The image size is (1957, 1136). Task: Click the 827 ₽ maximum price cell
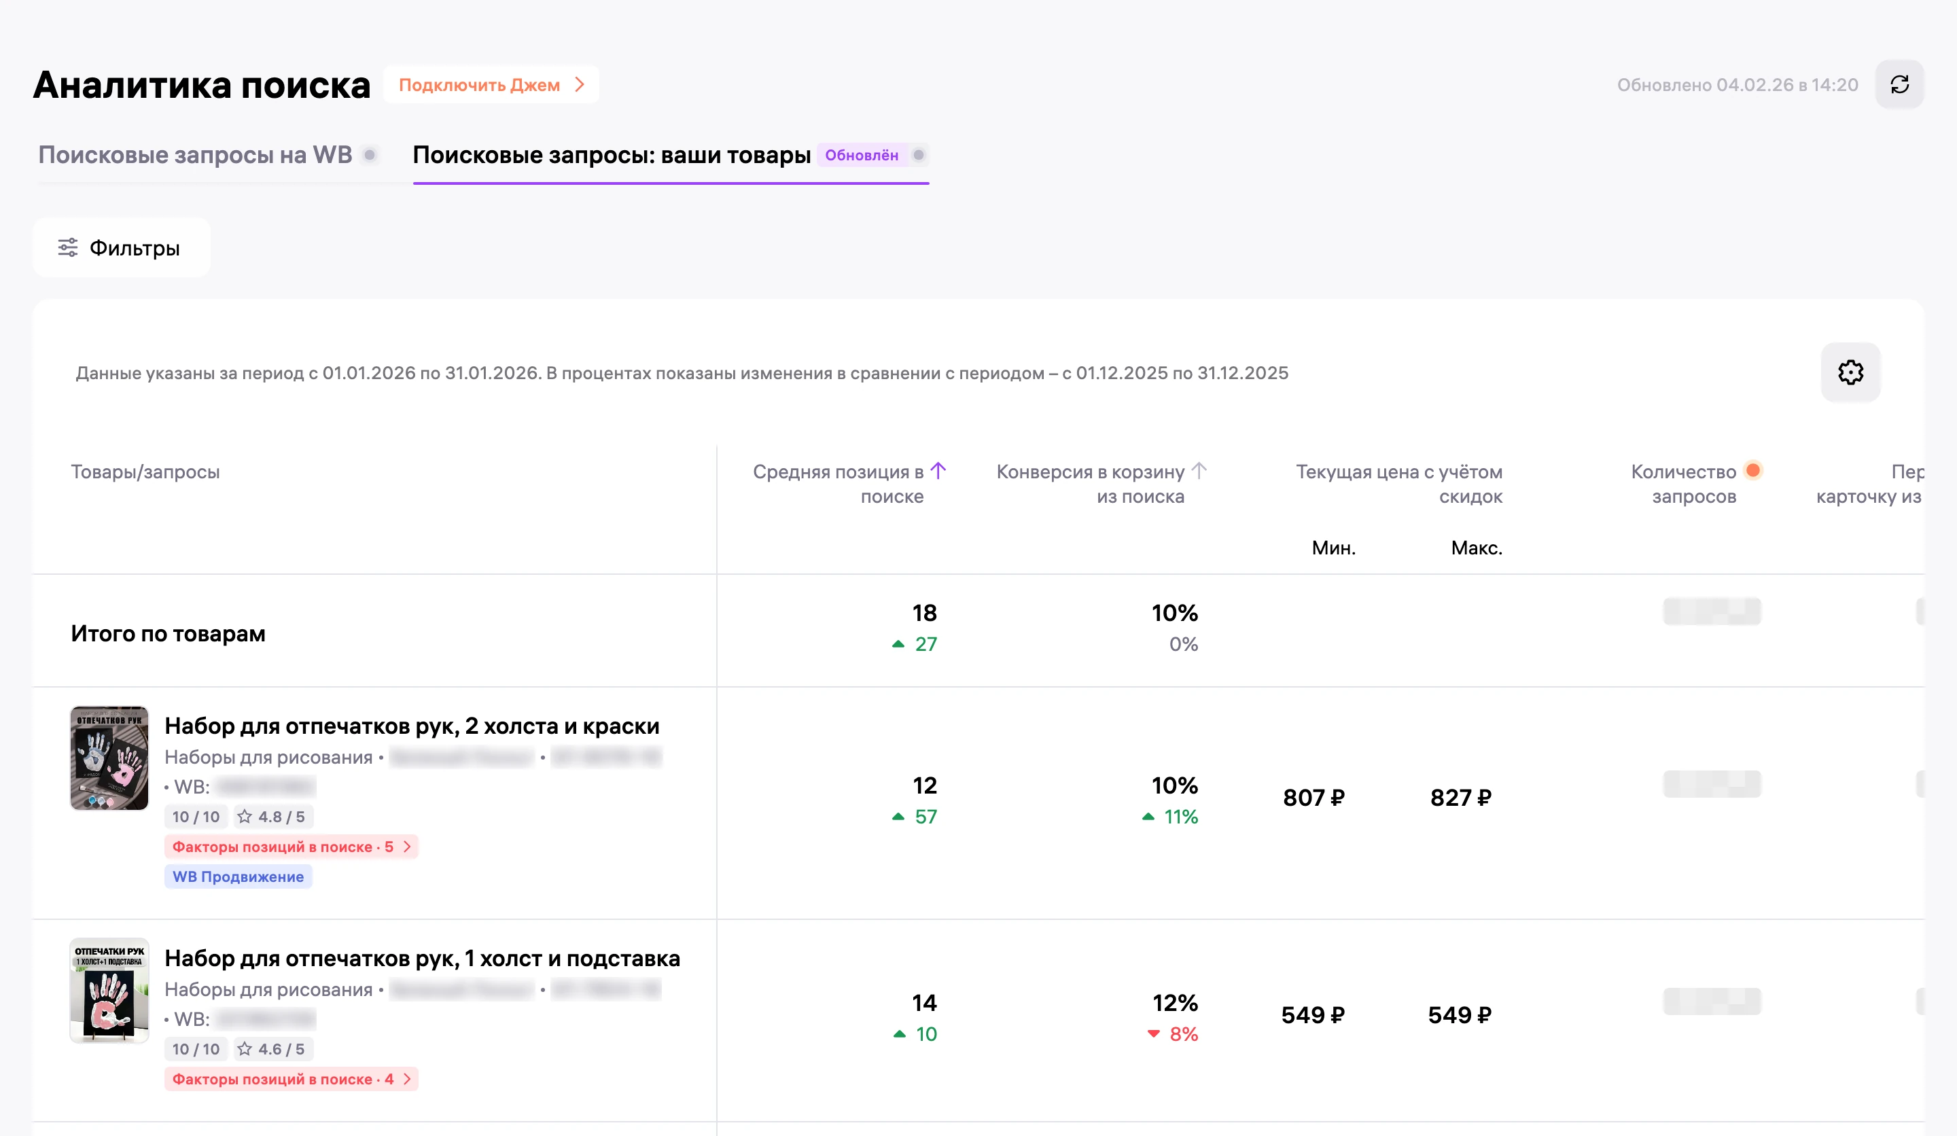point(1461,798)
